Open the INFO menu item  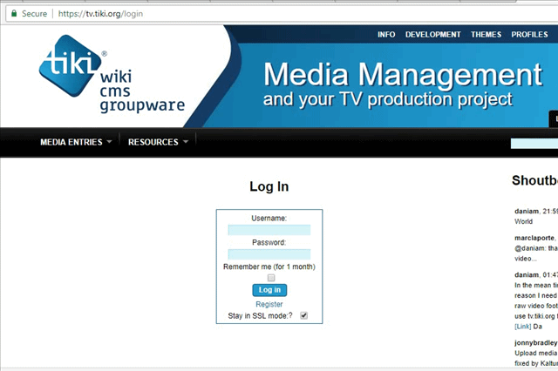386,35
